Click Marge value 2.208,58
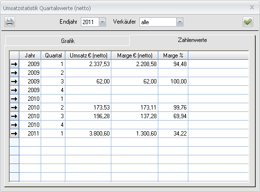Image resolution: width=260 pixels, height=192 pixels. click(x=146, y=64)
